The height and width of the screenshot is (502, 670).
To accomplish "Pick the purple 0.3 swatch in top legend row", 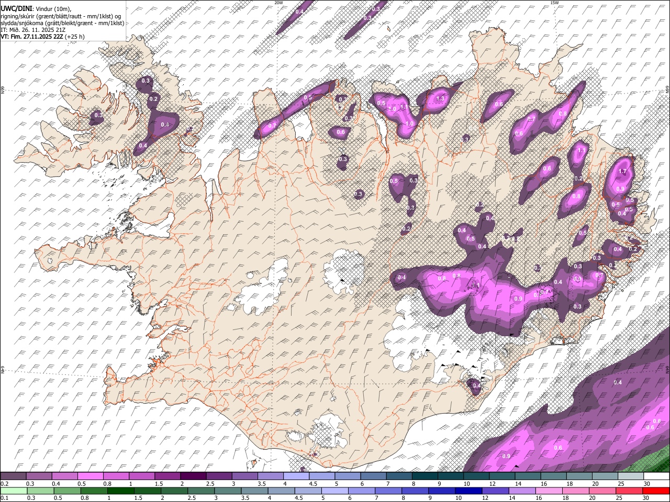I will coord(39,476).
